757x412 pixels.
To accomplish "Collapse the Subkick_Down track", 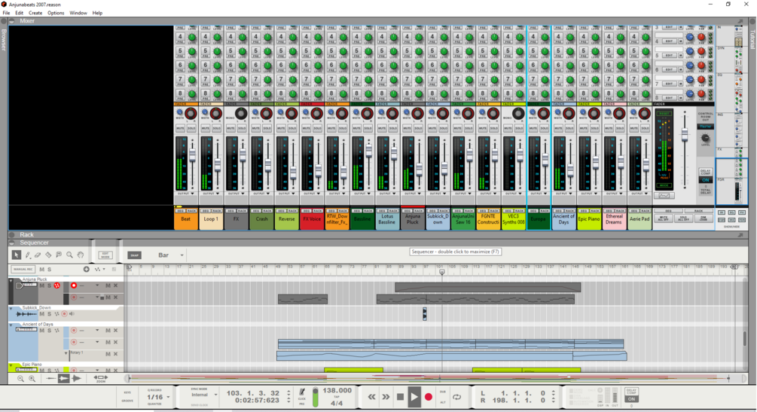I will 11,308.
